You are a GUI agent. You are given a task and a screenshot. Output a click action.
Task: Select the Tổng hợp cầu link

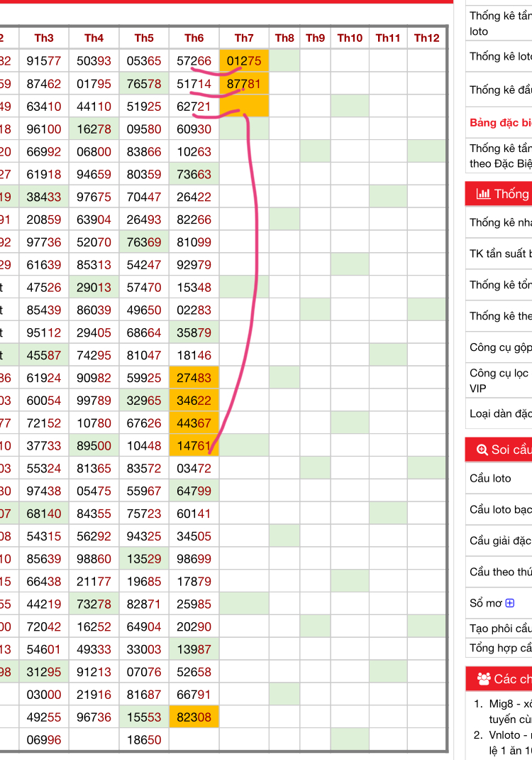coord(500,648)
